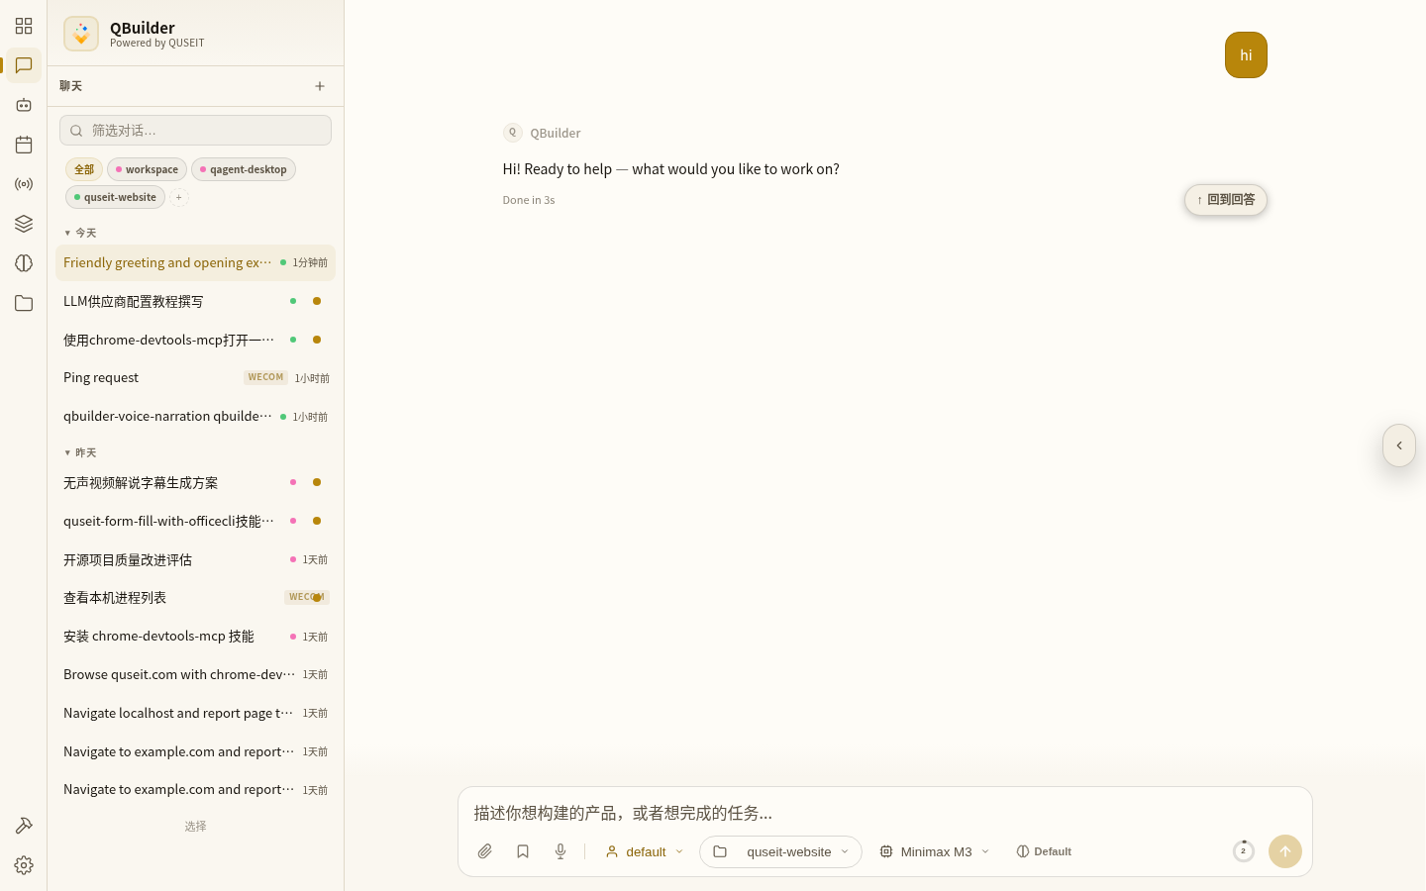Open the broadcast signal icon in sidebar
The width and height of the screenshot is (1426, 891).
point(24,184)
